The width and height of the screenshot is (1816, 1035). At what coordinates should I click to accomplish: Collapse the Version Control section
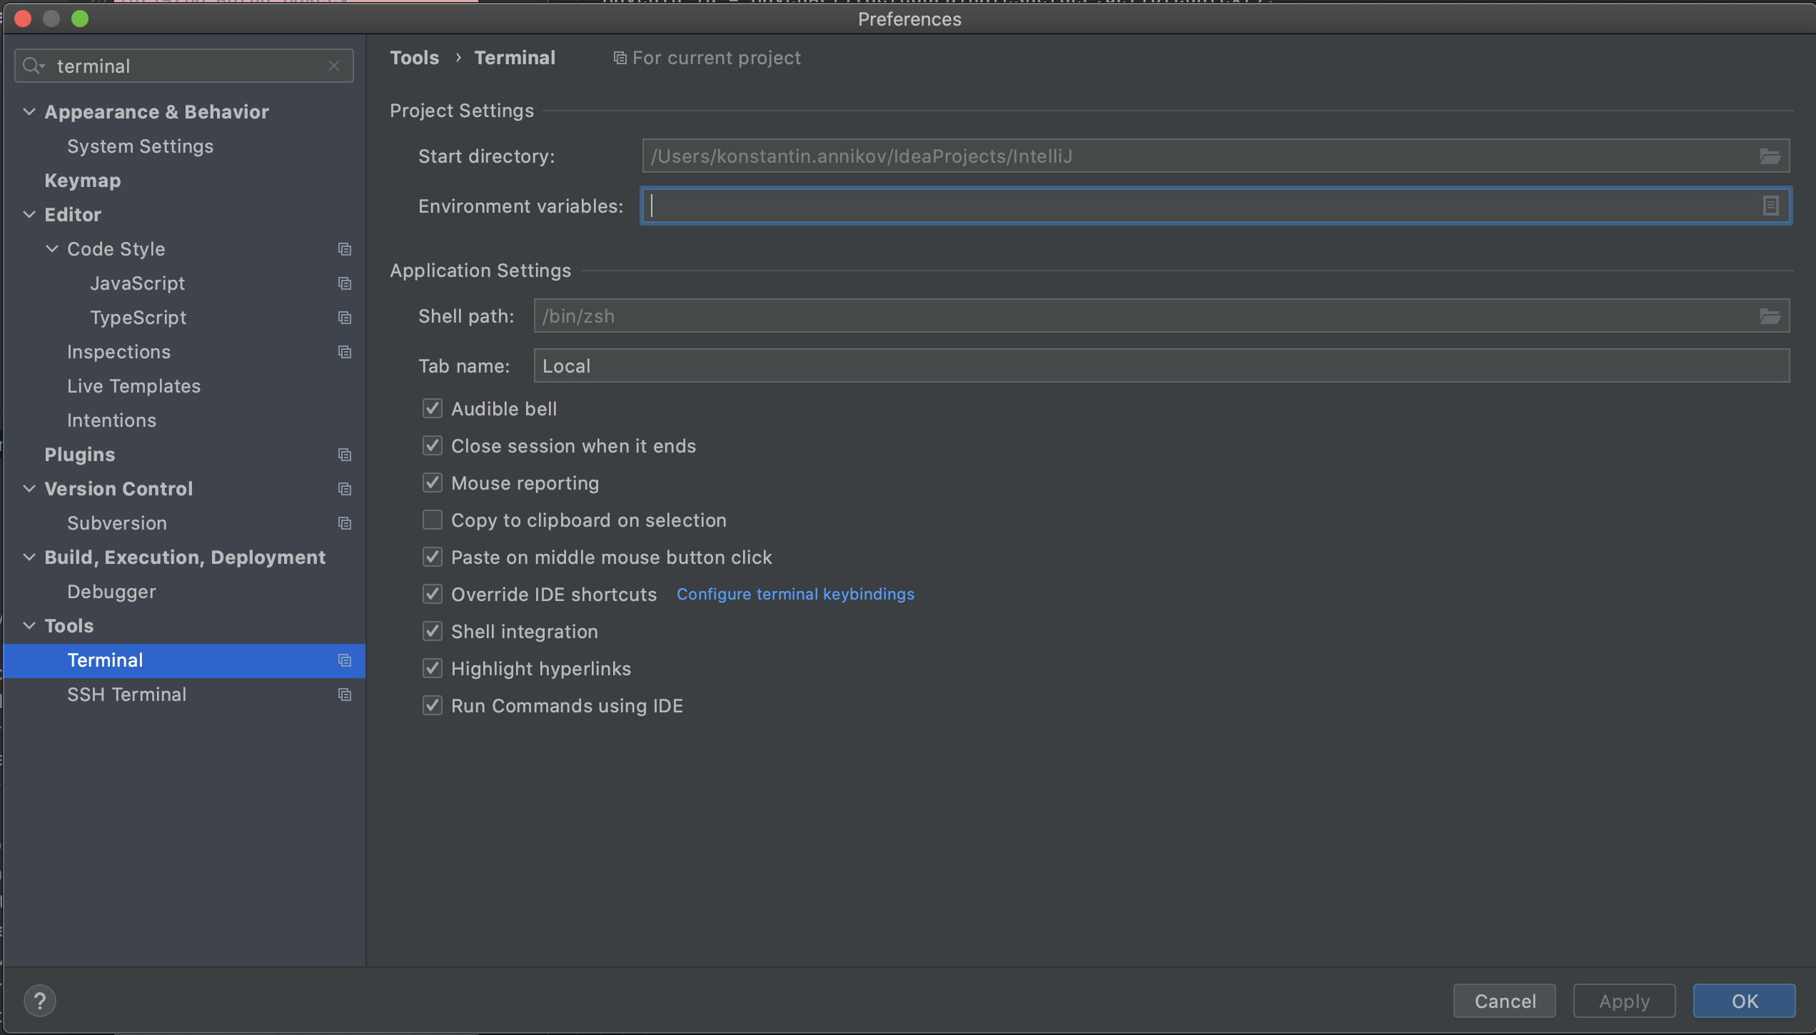(29, 488)
